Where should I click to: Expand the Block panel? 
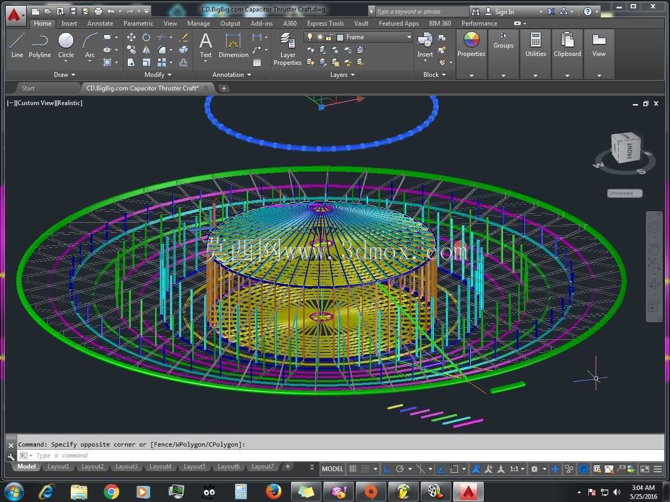click(x=434, y=75)
